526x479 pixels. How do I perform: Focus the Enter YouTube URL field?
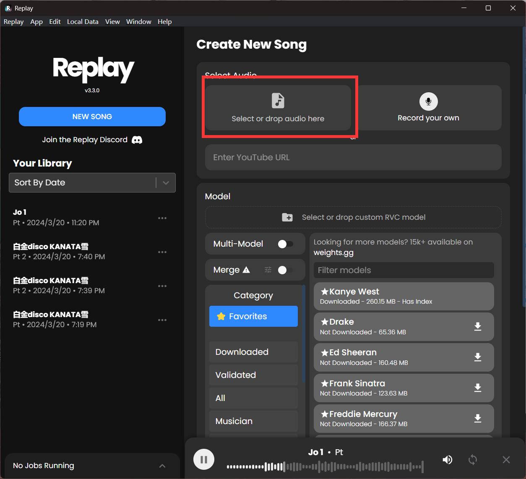[353, 157]
